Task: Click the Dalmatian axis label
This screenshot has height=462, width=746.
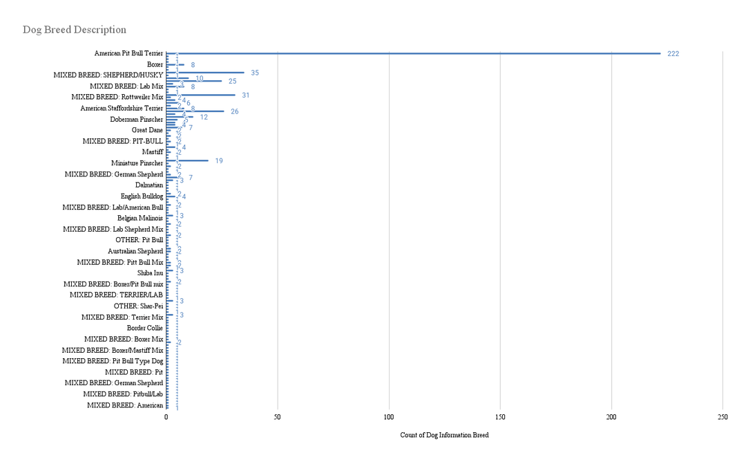Action: pos(149,185)
